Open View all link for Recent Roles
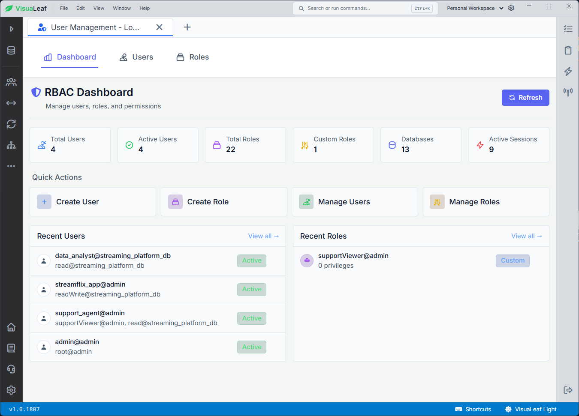 click(526, 236)
